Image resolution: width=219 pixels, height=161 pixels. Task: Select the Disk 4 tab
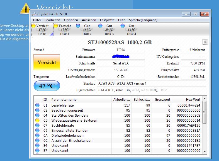coord(131,30)
